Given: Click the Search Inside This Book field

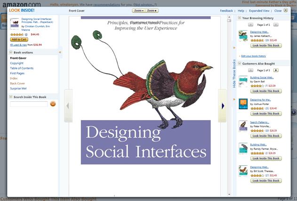Looking at the screenshot, I should (x=29, y=104).
